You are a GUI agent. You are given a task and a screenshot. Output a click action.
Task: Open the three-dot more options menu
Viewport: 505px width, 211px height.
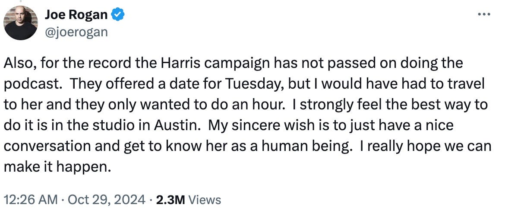pyautogui.click(x=484, y=15)
